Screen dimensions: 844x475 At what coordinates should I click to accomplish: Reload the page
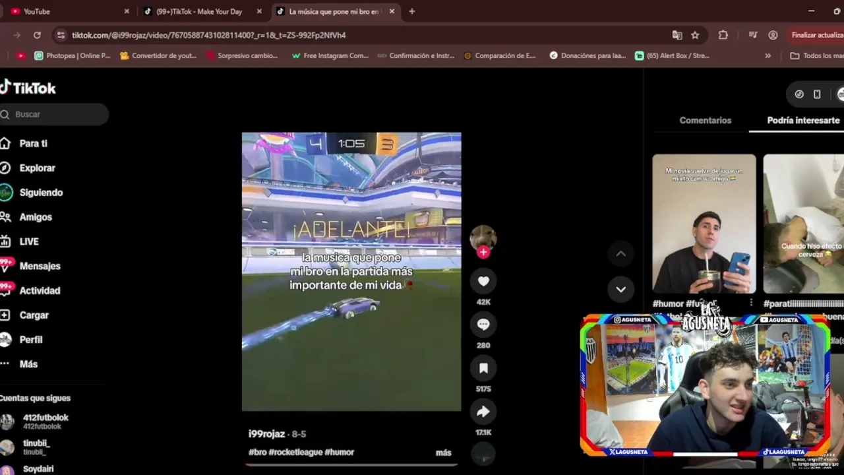tap(37, 35)
